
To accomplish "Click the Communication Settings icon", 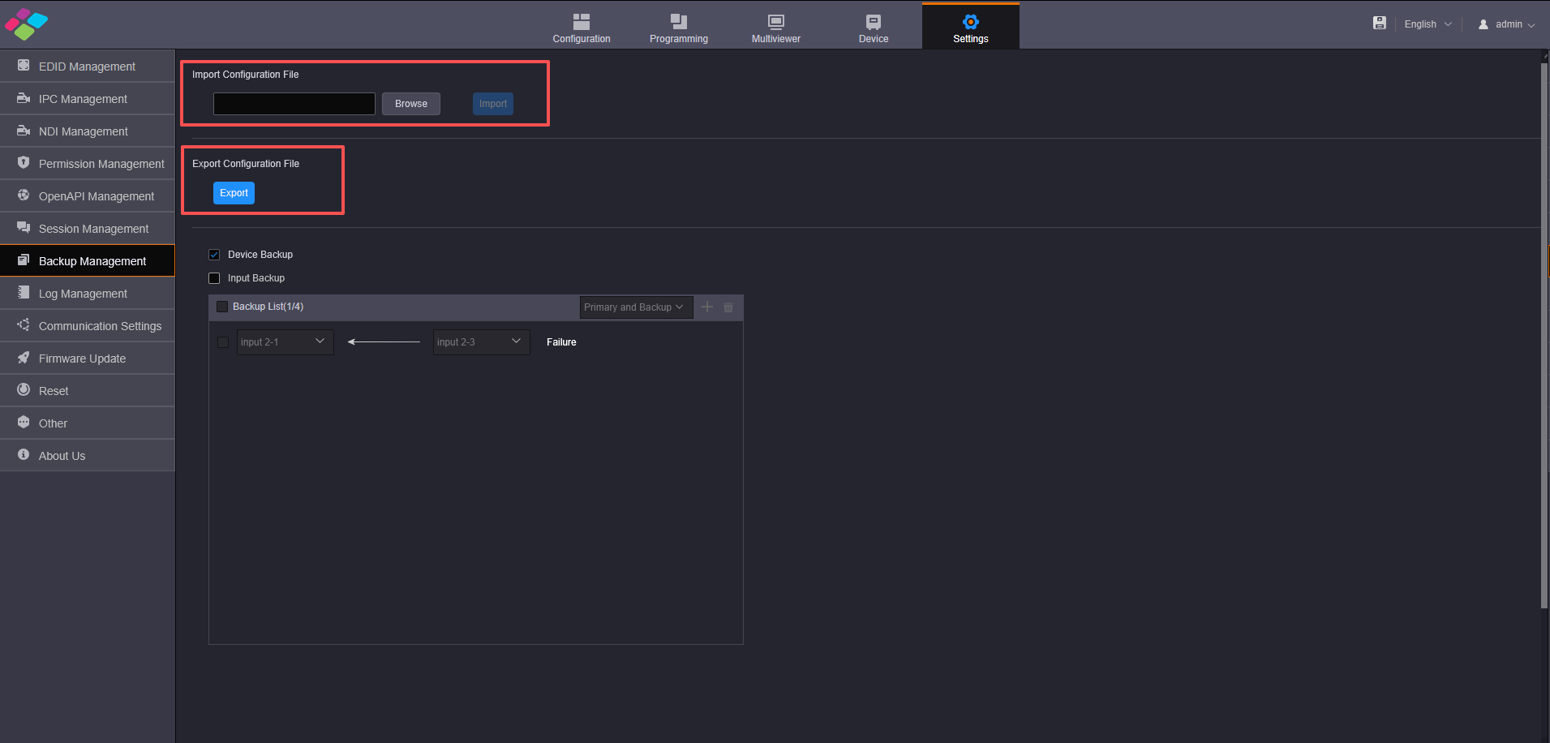I will click(x=24, y=324).
